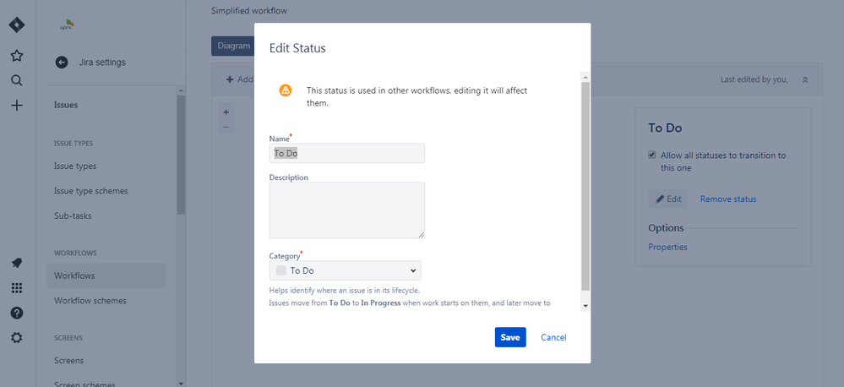Image resolution: width=844 pixels, height=387 pixels.
Task: Open the notifications bell icon
Action: [17, 263]
